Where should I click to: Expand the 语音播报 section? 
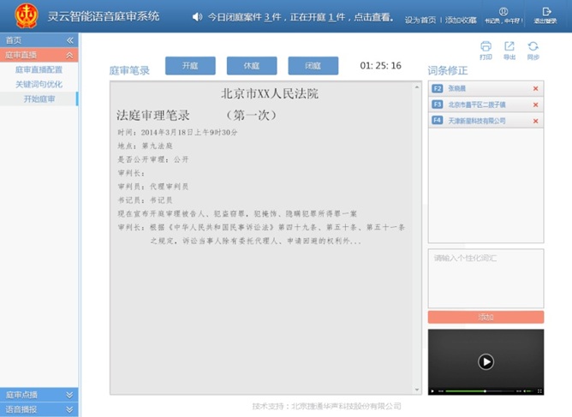tap(70, 409)
